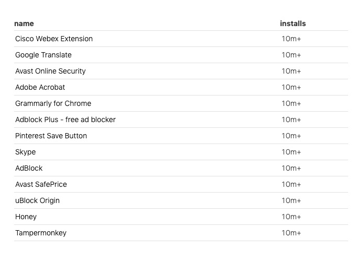Click the 'name' column header
The width and height of the screenshot is (358, 262).
(24, 23)
